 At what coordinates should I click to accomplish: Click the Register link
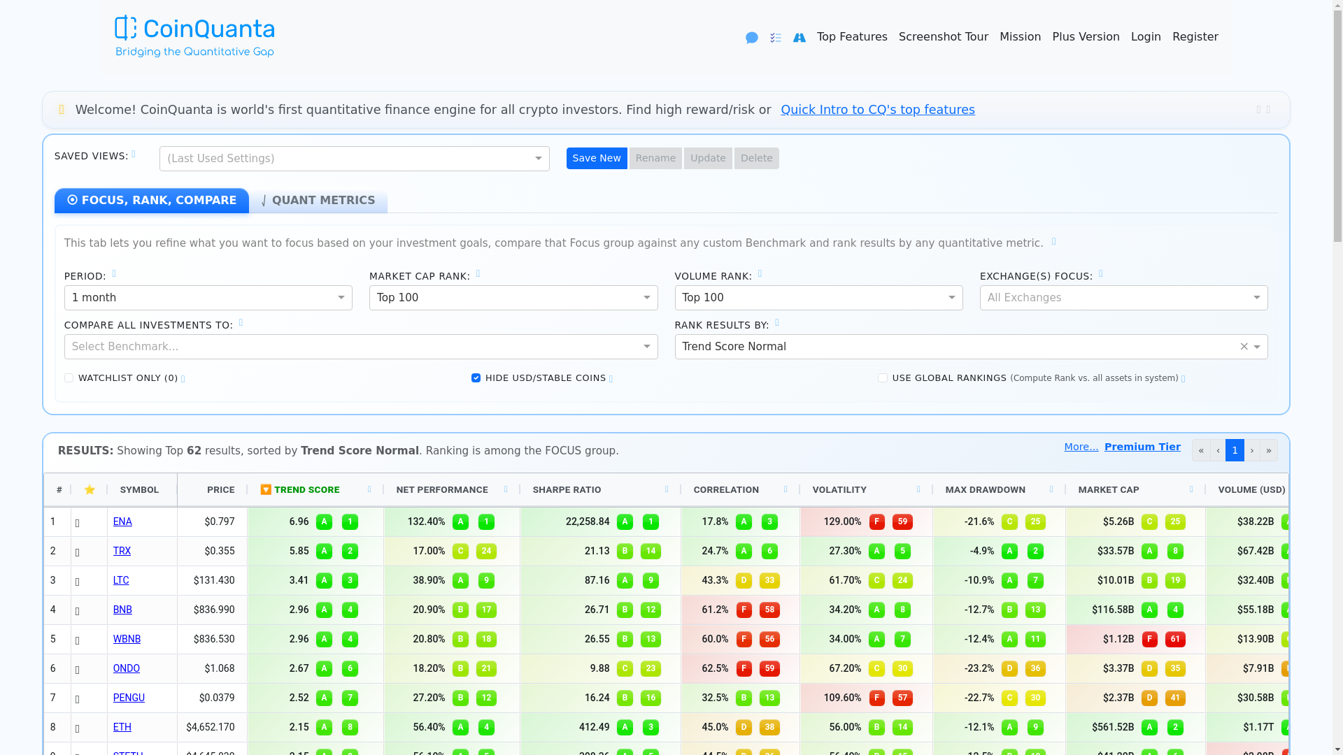click(1195, 37)
